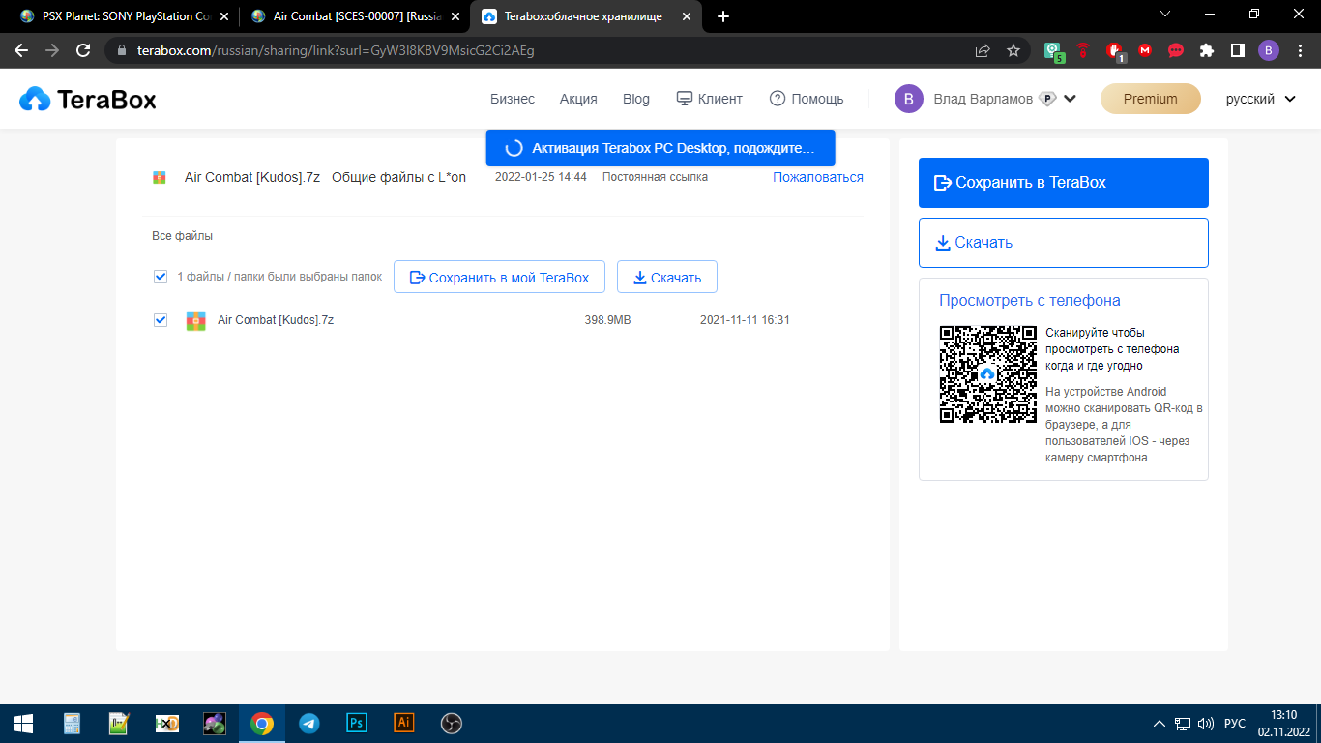The image size is (1321, 743).
Task: Click Сохранить в мой TeraBox button
Action: [499, 277]
